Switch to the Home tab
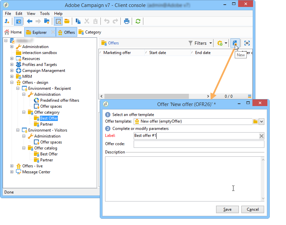 (x=13, y=32)
